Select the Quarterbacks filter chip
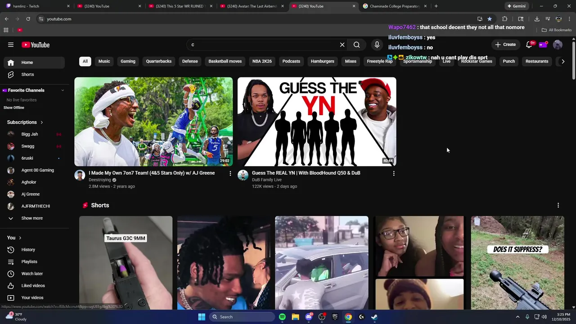The width and height of the screenshot is (576, 324). [159, 61]
